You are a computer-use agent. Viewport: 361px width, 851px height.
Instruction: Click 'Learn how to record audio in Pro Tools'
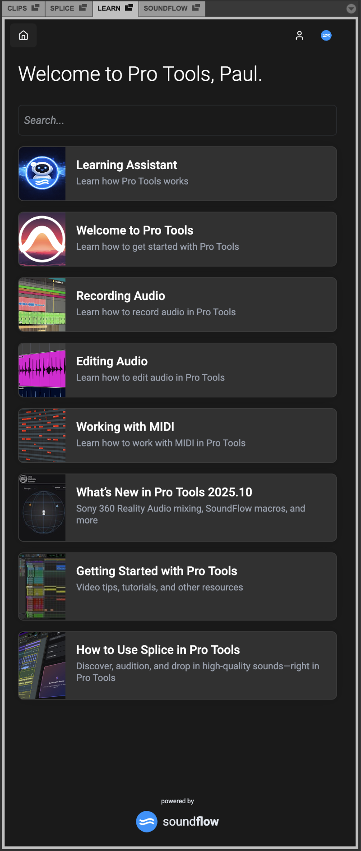coord(156,312)
